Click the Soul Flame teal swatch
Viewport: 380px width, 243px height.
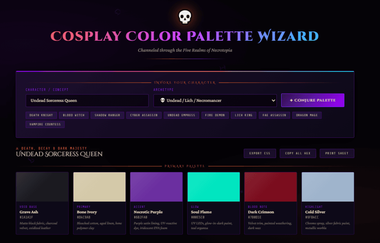pyautogui.click(x=213, y=187)
